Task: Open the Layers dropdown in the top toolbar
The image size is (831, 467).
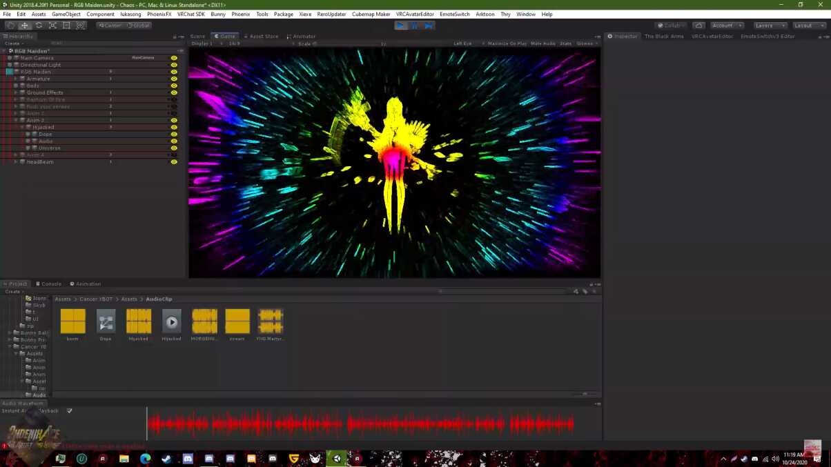Action: (x=768, y=25)
